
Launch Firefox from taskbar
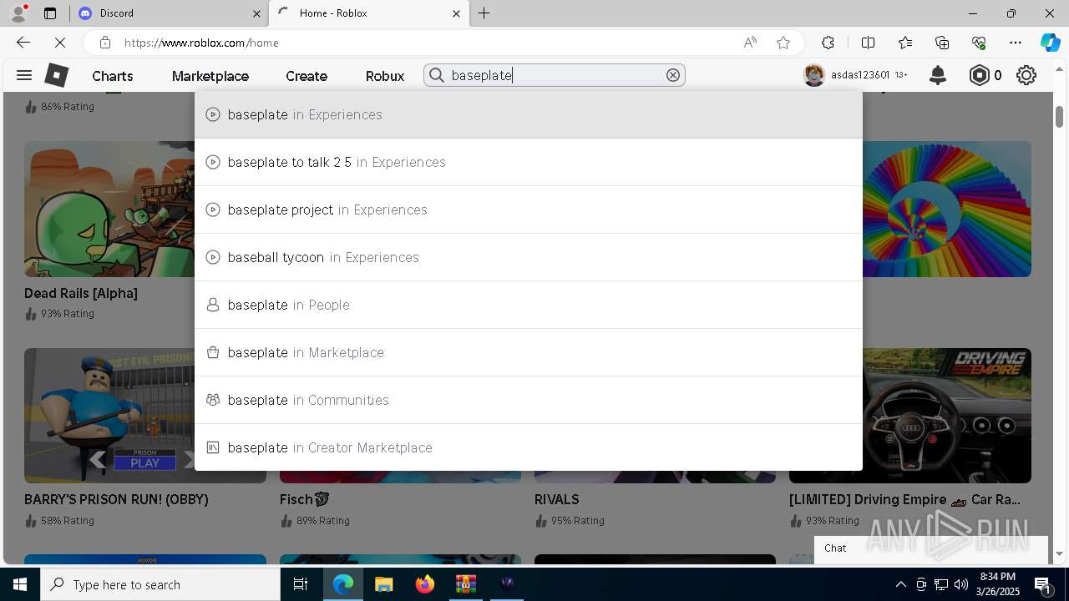click(x=425, y=584)
